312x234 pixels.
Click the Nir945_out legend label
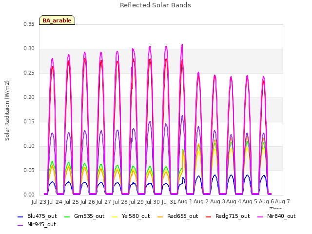(x=41, y=224)
